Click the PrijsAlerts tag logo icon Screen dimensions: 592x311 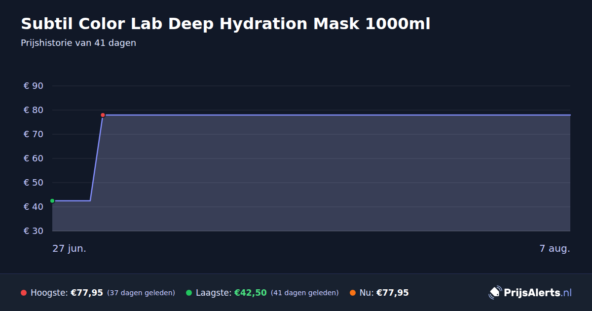pyautogui.click(x=495, y=293)
